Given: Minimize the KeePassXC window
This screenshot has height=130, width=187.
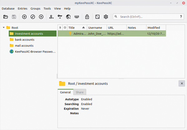Looking at the screenshot, I should (171, 3).
